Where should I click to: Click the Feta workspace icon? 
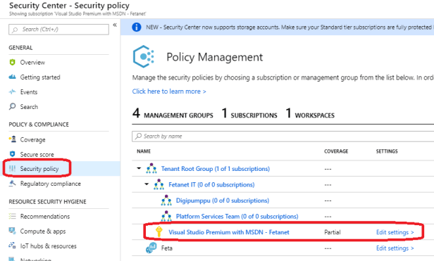point(151,248)
